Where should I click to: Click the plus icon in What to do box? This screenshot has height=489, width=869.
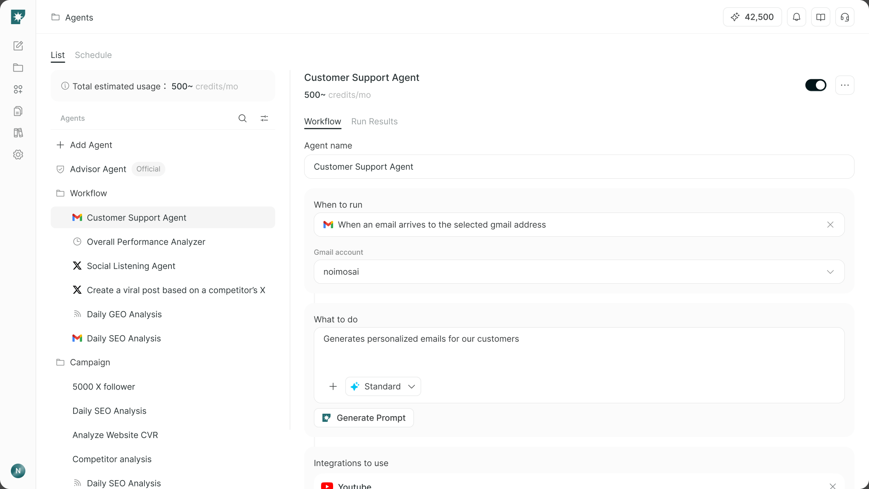[x=333, y=386]
